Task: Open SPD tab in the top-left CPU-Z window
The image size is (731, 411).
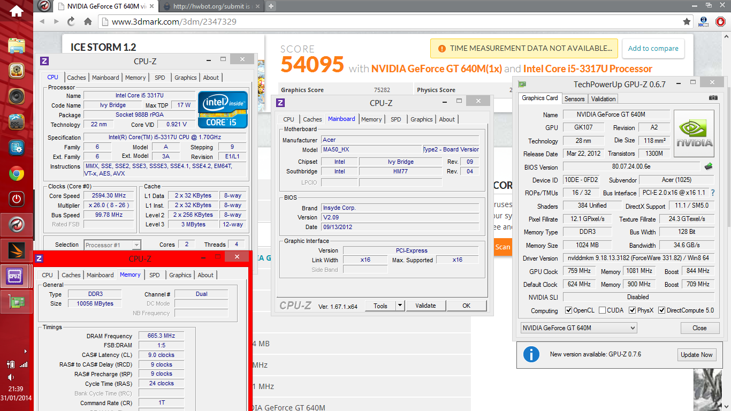Action: click(x=159, y=78)
